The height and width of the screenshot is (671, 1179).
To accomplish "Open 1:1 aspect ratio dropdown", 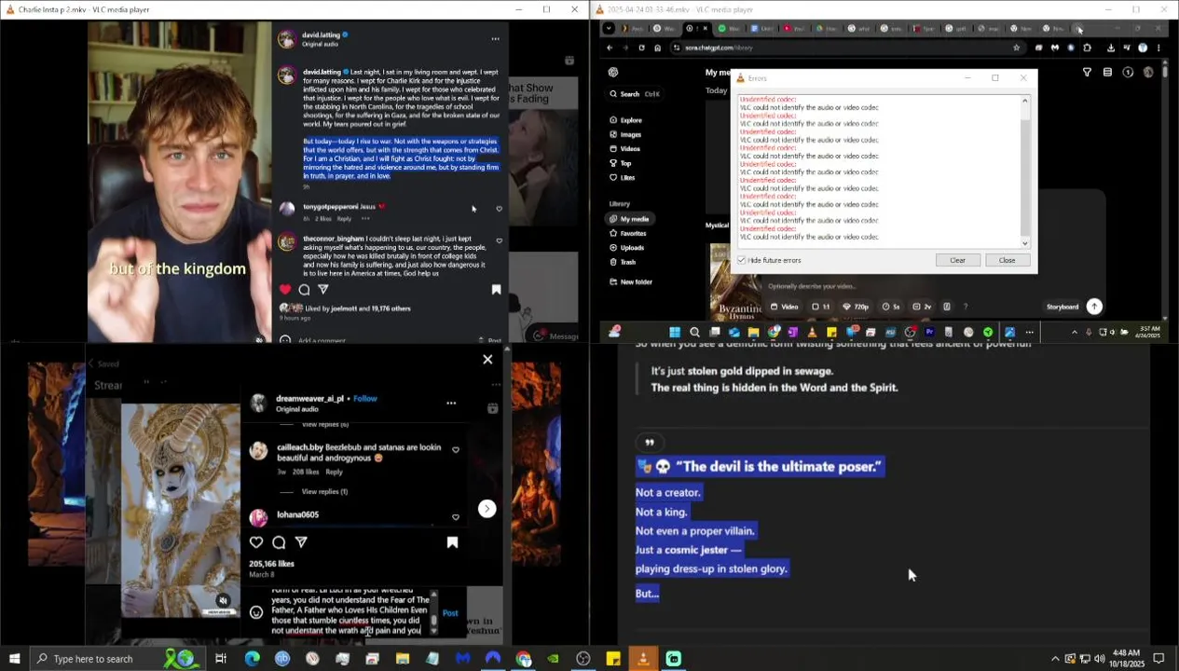I will pyautogui.click(x=821, y=307).
